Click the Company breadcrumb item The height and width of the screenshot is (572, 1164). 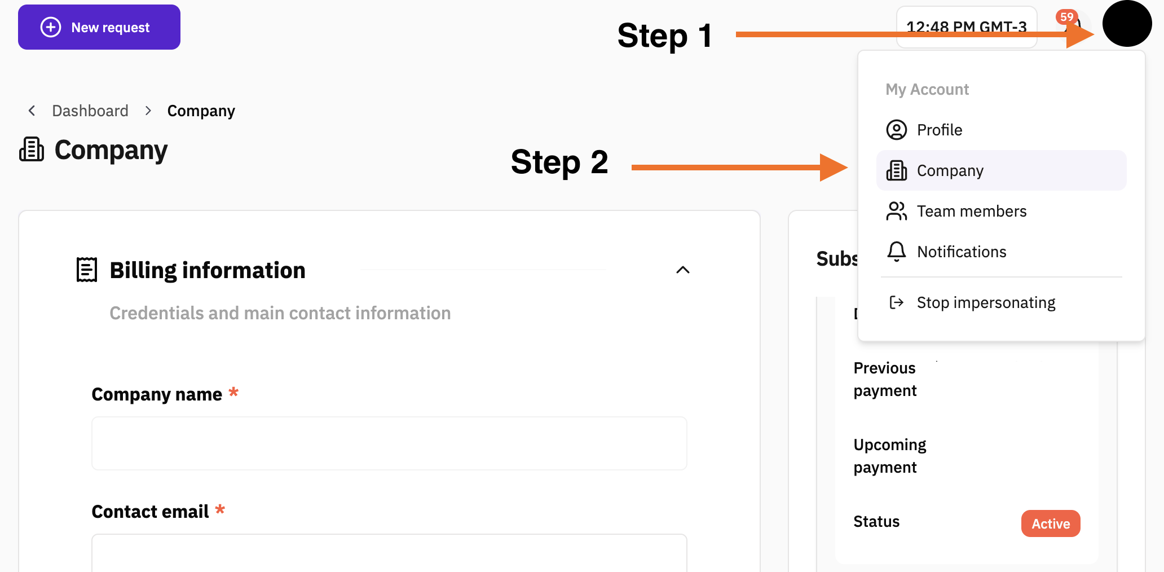201,111
